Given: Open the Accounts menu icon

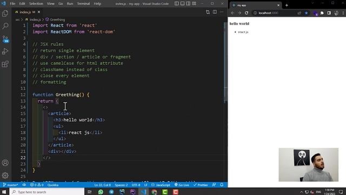Looking at the screenshot, I should (x=5, y=163).
